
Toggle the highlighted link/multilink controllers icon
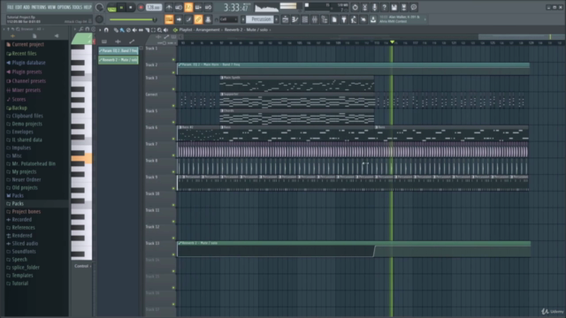point(198,19)
